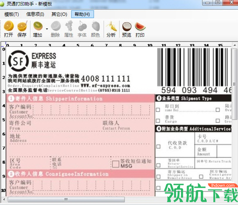Open the 帮助(H) menu
Viewport: 238px width, 205px height.
82,14
